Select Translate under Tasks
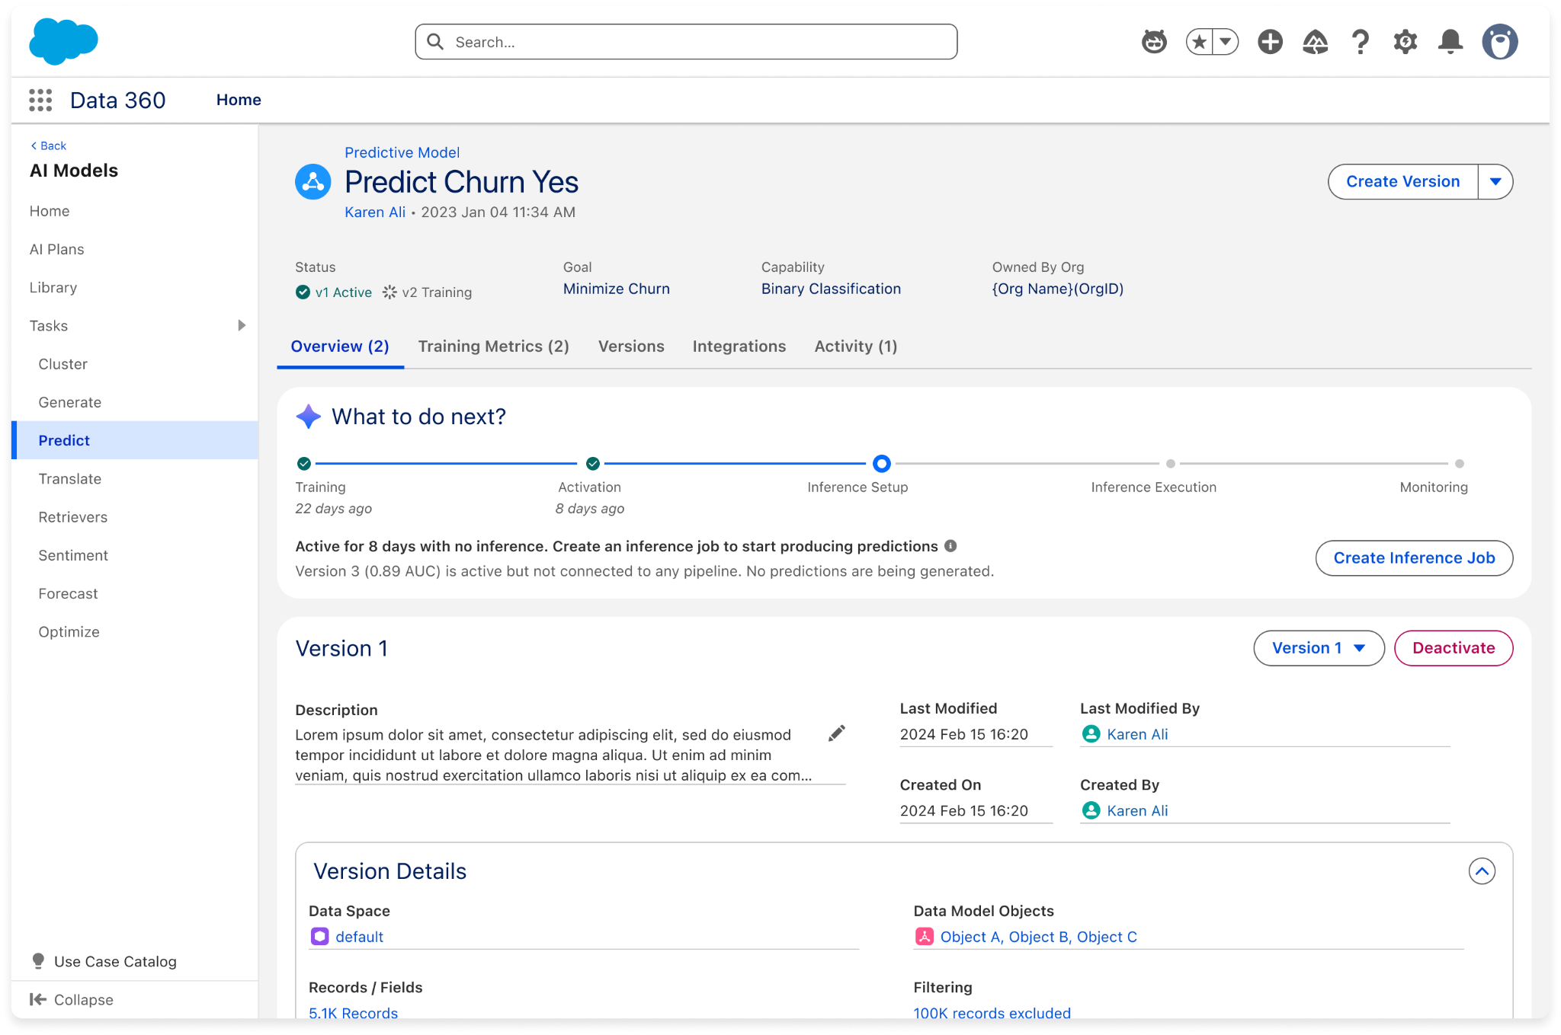Image resolution: width=1561 pixels, height=1035 pixels. [134, 478]
